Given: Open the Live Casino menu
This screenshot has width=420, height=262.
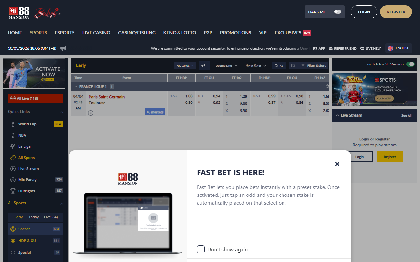Looking at the screenshot, I should click(x=96, y=33).
